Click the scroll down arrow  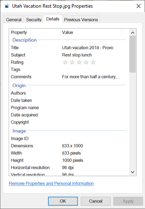coord(133,172)
